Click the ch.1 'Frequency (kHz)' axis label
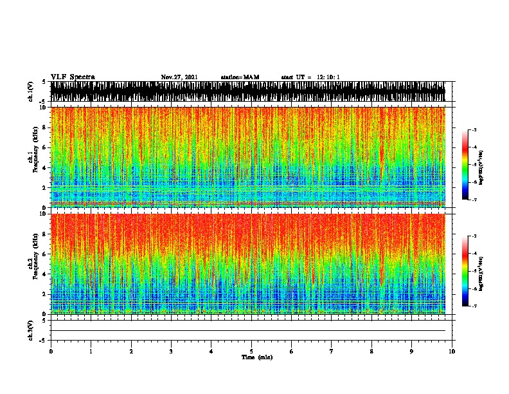Viewport: 509px width, 394px height. point(35,150)
